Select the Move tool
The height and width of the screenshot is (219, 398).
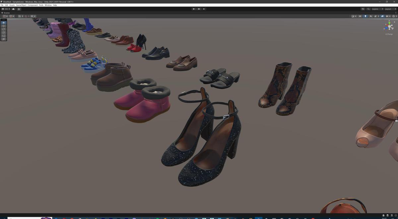pos(3,26)
